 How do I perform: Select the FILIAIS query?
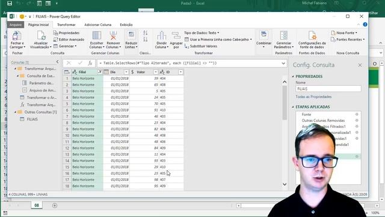click(32, 119)
